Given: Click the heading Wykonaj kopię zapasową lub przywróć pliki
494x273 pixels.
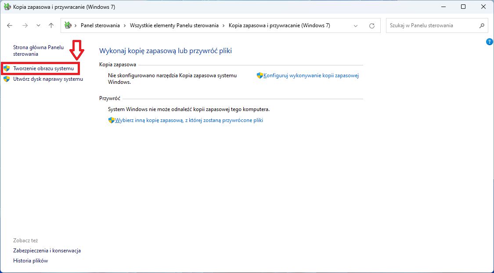Looking at the screenshot, I should tap(166, 51).
